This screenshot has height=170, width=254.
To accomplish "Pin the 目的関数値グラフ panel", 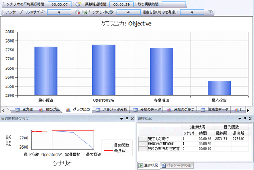I will pos(127,119).
